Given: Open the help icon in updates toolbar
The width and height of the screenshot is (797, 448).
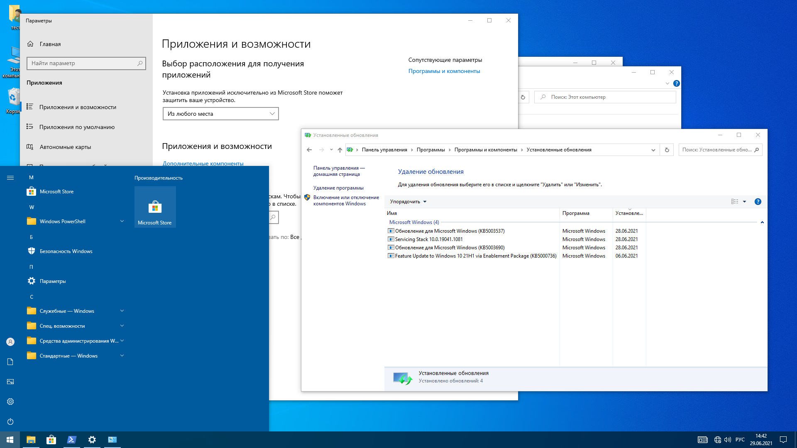Looking at the screenshot, I should tap(758, 202).
